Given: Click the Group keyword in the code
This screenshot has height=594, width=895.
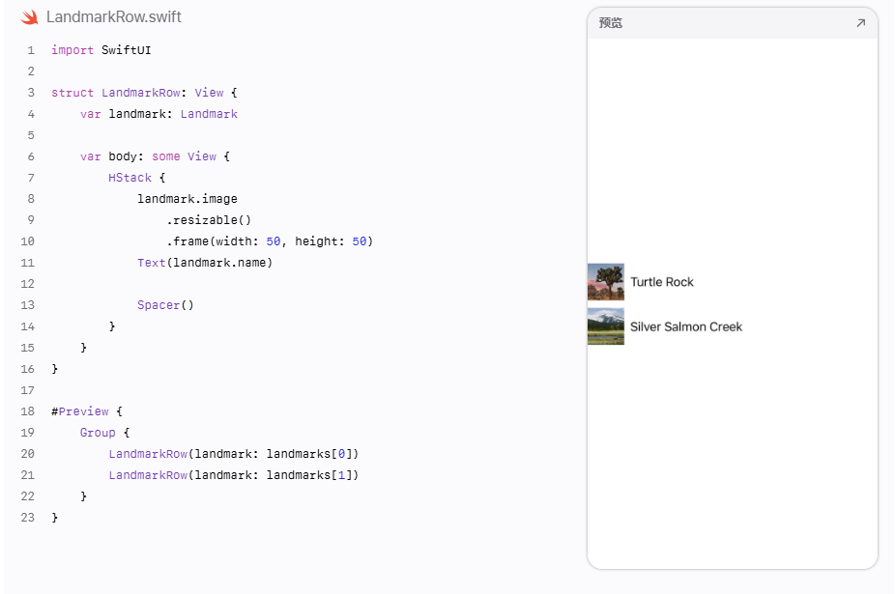Looking at the screenshot, I should (x=98, y=433).
